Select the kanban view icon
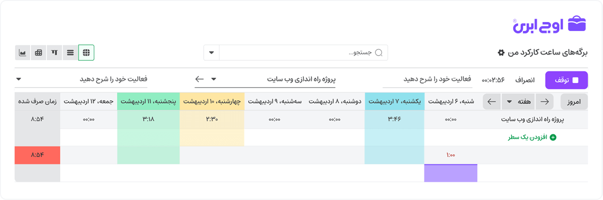603x200 pixels. [55, 53]
